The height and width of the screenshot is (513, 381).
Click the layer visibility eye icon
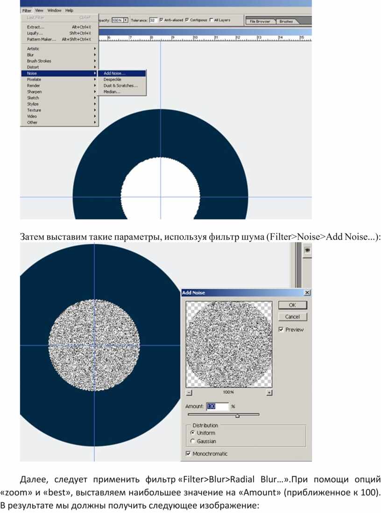(307, 250)
